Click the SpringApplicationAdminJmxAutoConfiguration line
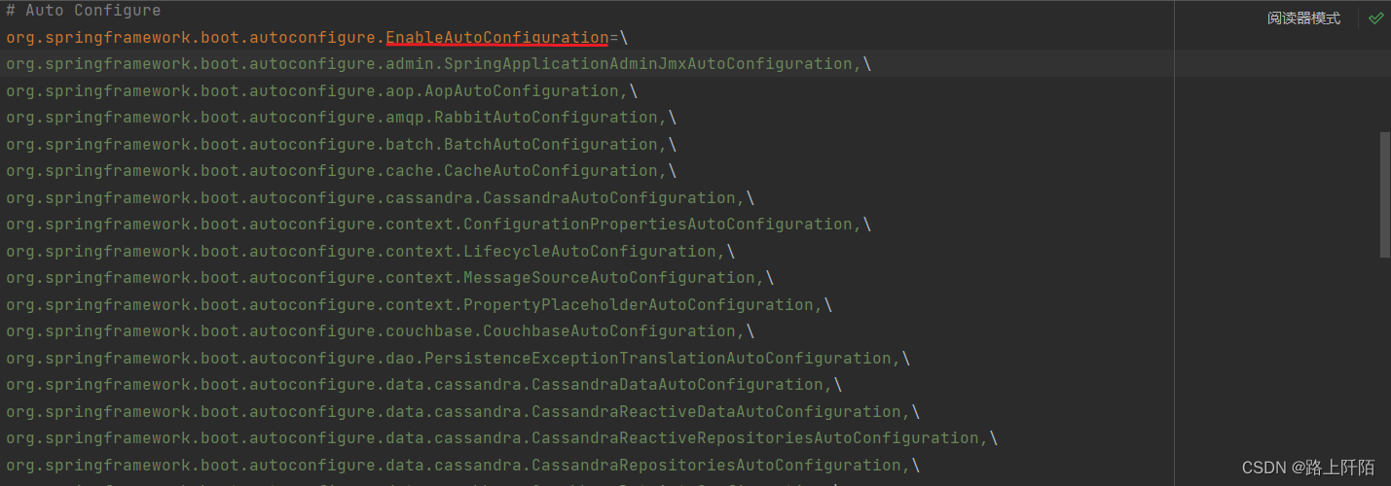Screen dimensions: 1391x486 [x=438, y=64]
